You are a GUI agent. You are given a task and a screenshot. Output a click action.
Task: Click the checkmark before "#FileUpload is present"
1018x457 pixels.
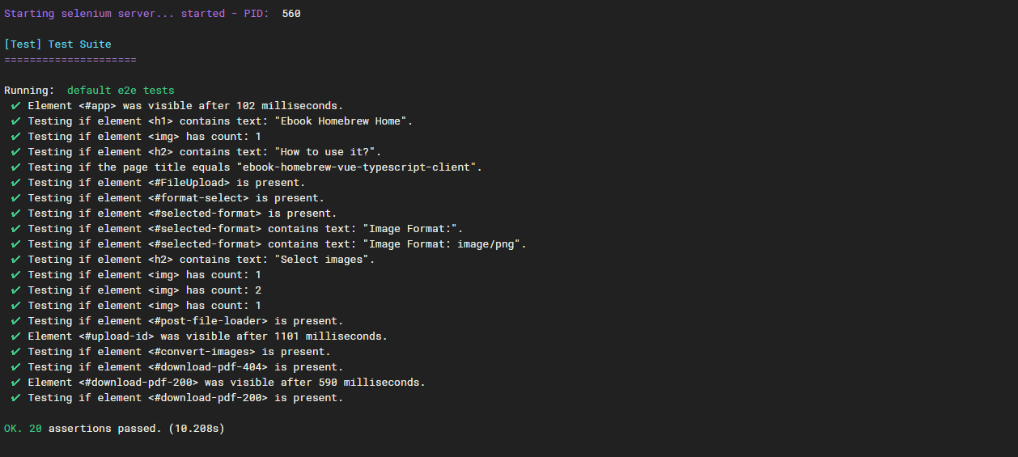point(16,183)
